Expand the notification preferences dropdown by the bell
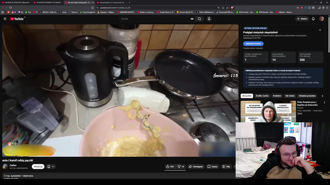Image resolution: width=330 pixels, height=185 pixels. (x=53, y=166)
